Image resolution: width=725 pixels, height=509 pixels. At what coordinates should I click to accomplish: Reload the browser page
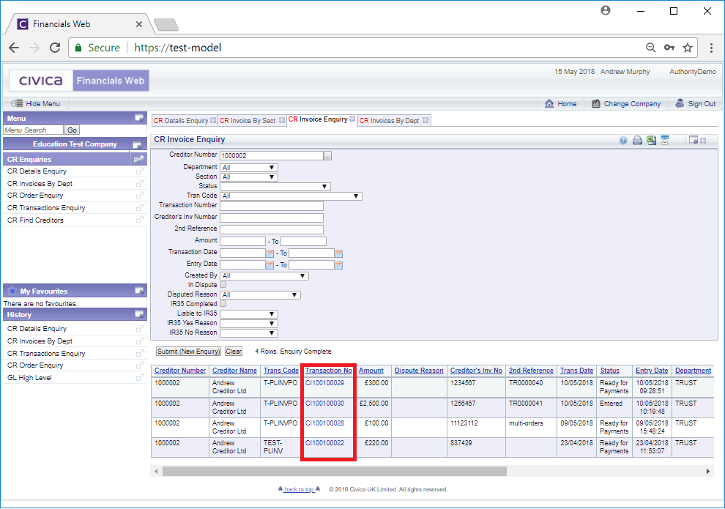[x=55, y=48]
